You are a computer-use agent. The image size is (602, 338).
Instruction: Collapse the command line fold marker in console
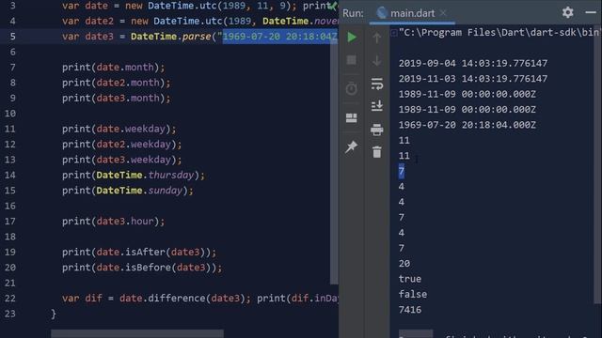(x=393, y=33)
